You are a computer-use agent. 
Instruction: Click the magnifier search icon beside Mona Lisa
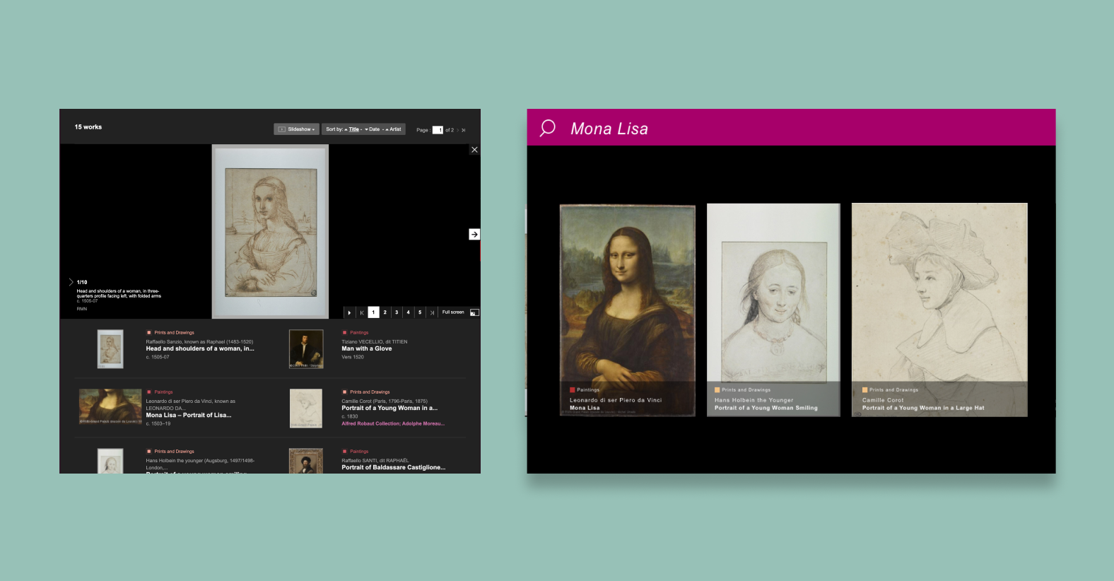pyautogui.click(x=548, y=128)
